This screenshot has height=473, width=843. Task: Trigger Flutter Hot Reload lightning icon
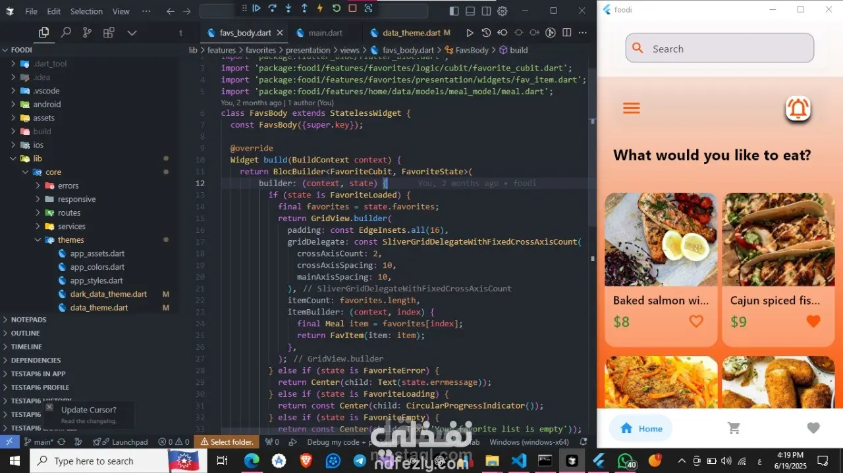(x=320, y=9)
